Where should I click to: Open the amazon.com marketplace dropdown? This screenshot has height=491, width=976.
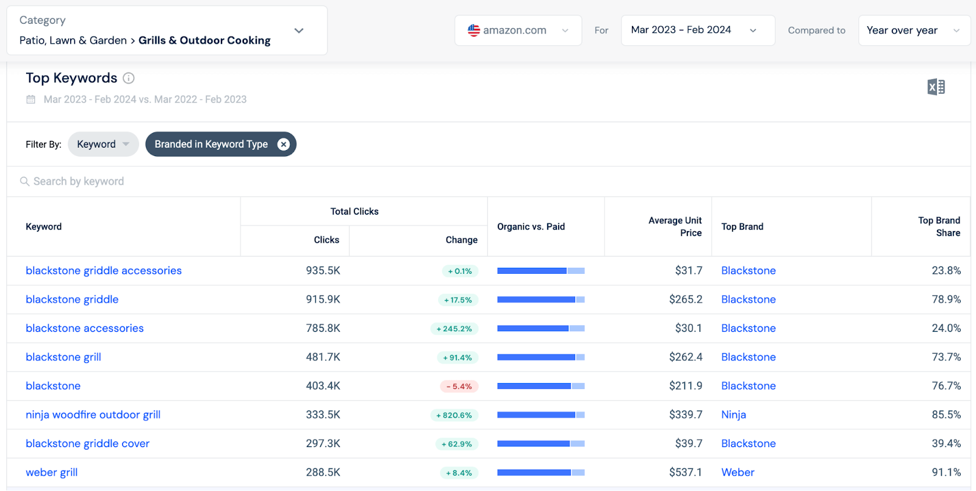coord(518,30)
